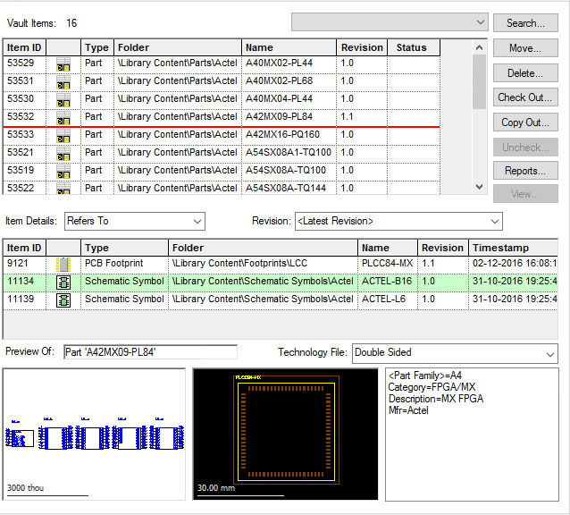Click the Preview Of part name field
The width and height of the screenshot is (570, 515).
tap(149, 352)
